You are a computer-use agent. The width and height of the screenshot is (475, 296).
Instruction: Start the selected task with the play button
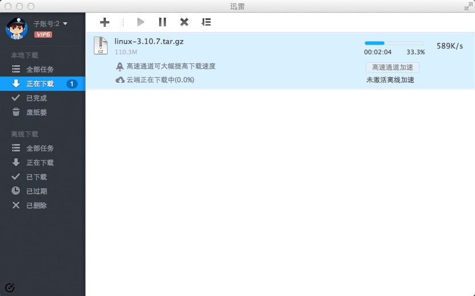tap(141, 22)
